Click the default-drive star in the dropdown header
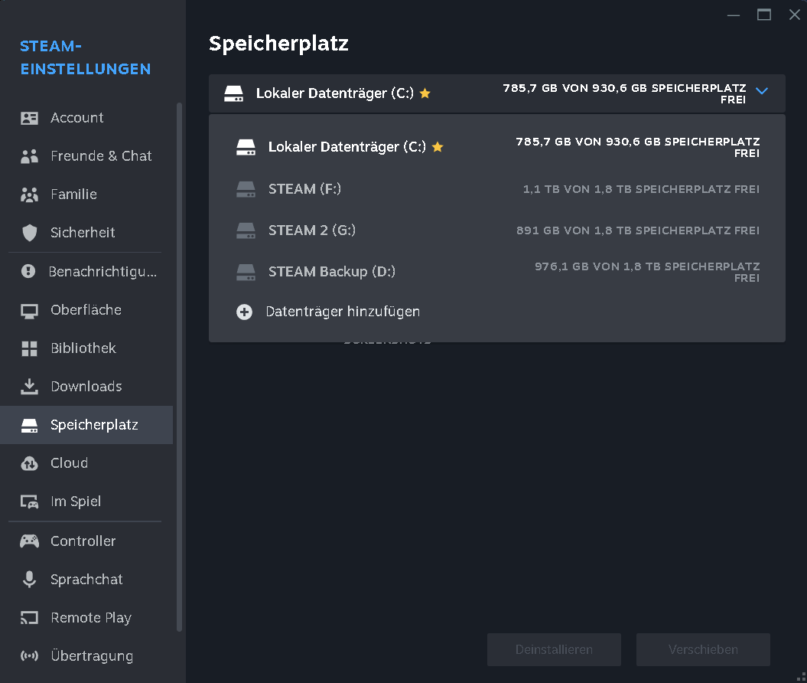This screenshot has width=807, height=683. point(425,93)
